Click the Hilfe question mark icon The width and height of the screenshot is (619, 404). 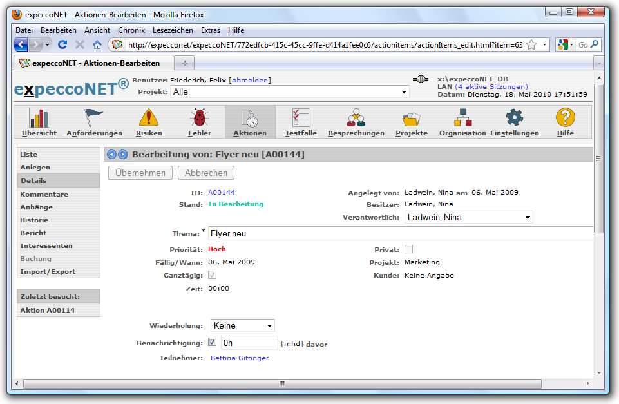click(x=565, y=118)
